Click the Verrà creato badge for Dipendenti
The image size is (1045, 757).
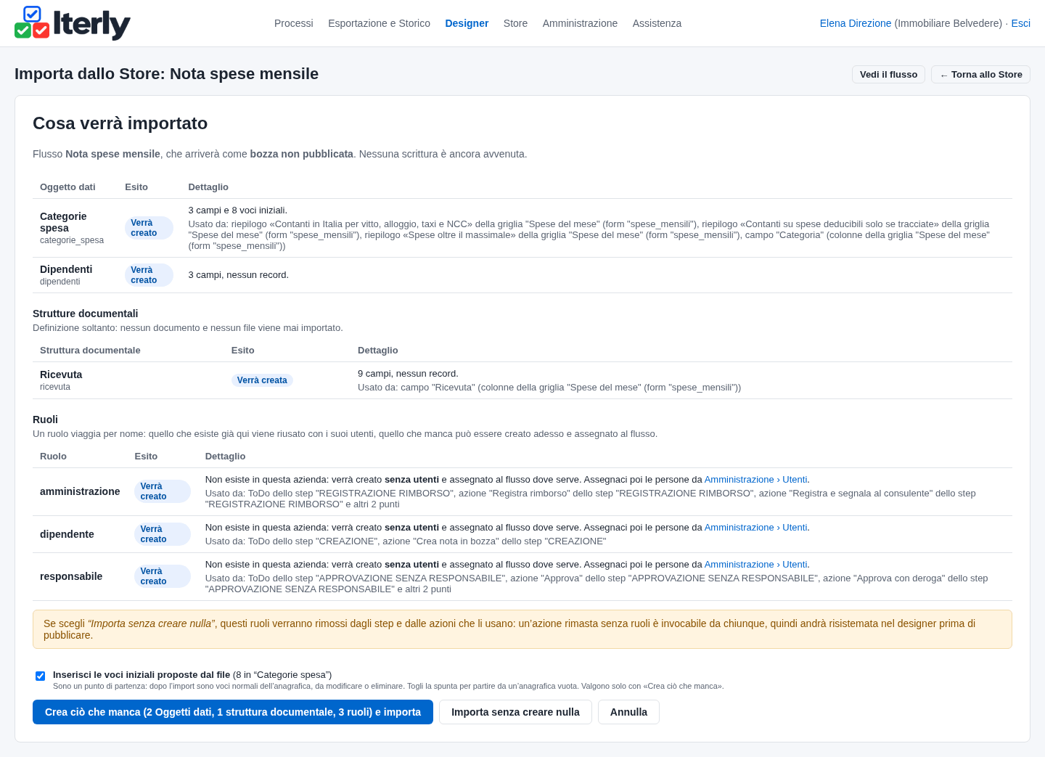coord(149,275)
